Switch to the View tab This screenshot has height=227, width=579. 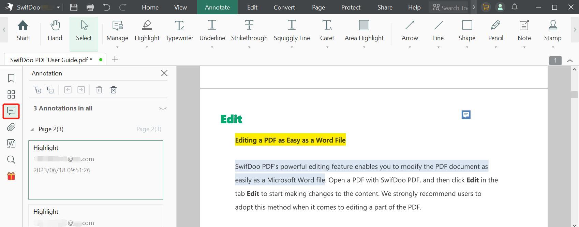click(180, 7)
